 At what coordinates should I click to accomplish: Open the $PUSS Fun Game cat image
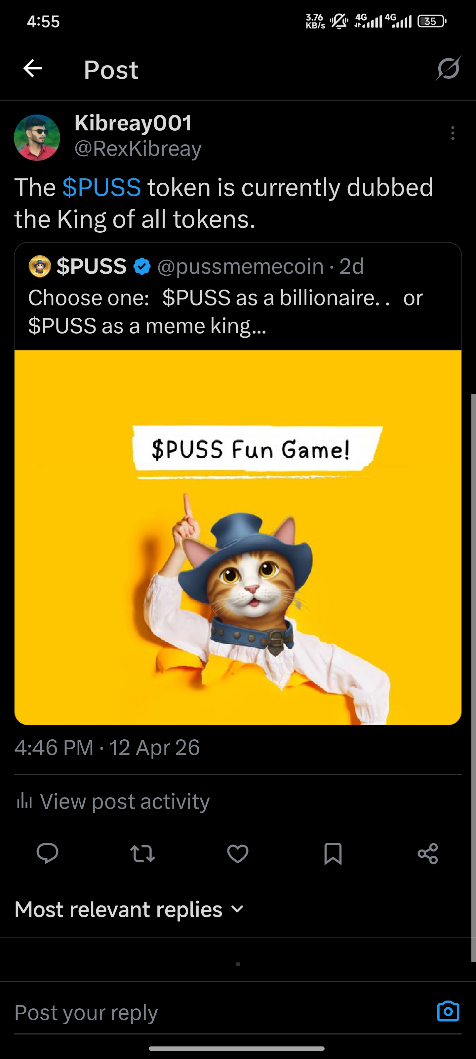pos(238,537)
